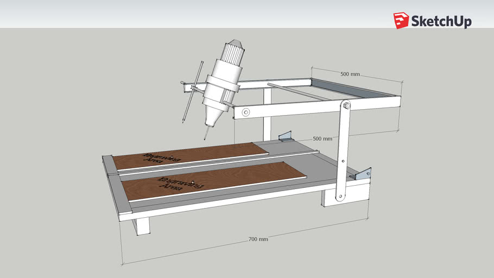Select the pivot bolt near the router
The width and height of the screenshot is (494, 278).
tap(246, 112)
